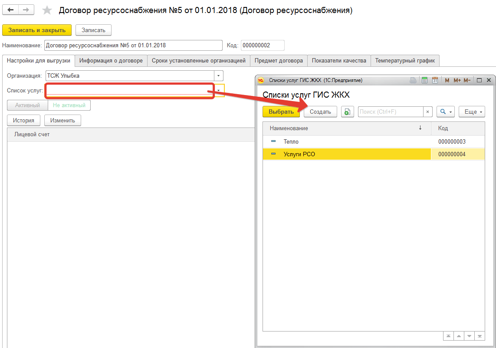Expand the Организация dropdown arrow
The width and height of the screenshot is (496, 348).
pos(219,76)
